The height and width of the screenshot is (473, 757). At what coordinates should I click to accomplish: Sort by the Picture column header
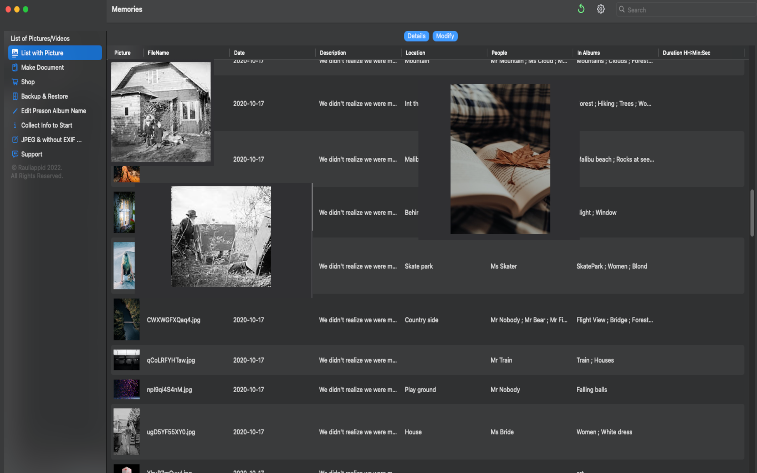[x=122, y=53]
